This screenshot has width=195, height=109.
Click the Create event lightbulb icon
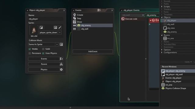coord(74,15)
